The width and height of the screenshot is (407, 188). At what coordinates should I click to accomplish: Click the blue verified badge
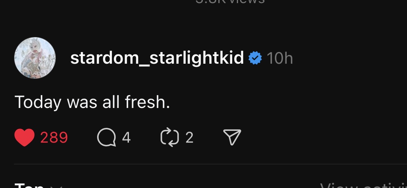coord(255,58)
